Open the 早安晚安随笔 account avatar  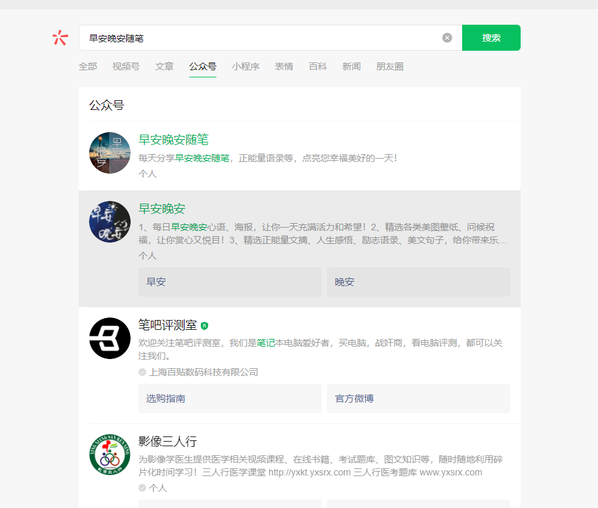[x=110, y=153]
